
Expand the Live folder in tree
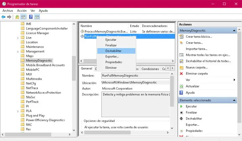pos(18,38)
